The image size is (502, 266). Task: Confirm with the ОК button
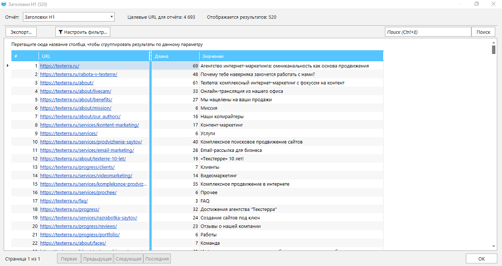tap(481, 259)
